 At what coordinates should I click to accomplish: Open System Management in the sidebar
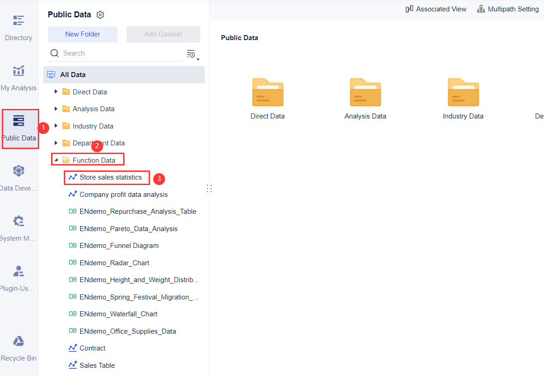pyautogui.click(x=18, y=228)
